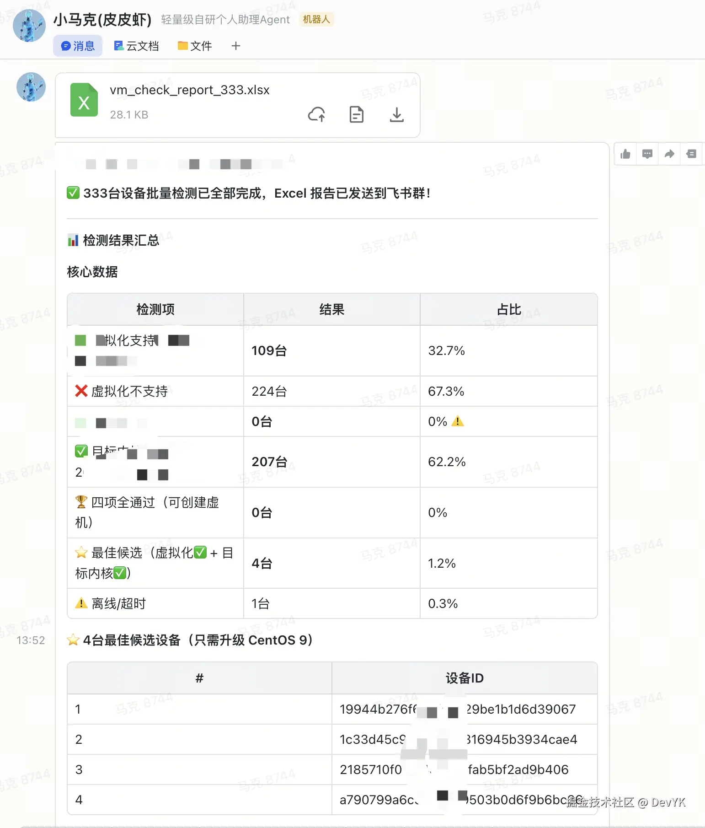Click the bot avatar in header

point(29,26)
